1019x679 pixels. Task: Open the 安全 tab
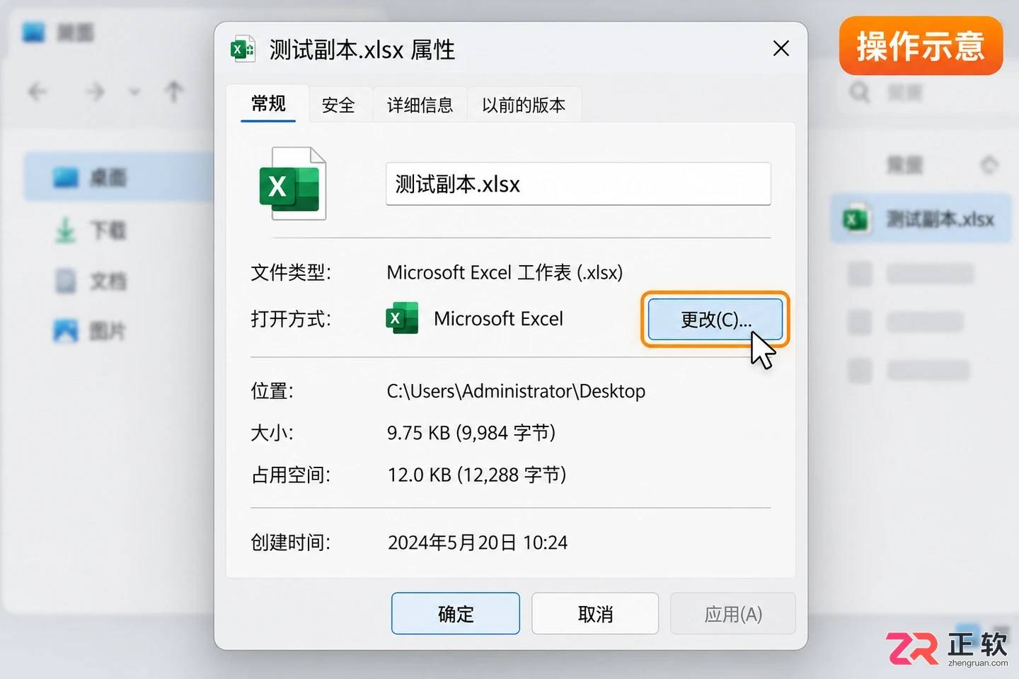tap(338, 105)
